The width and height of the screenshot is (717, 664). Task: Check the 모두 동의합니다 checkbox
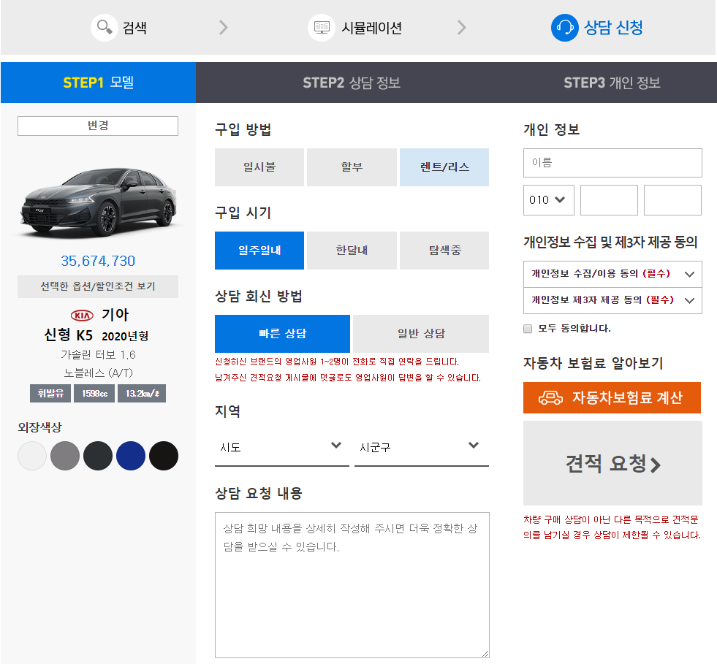point(528,329)
